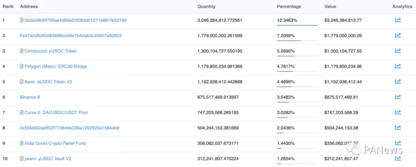
Task: Open Compound: cUSDC Token link
Action: (x=50, y=51)
